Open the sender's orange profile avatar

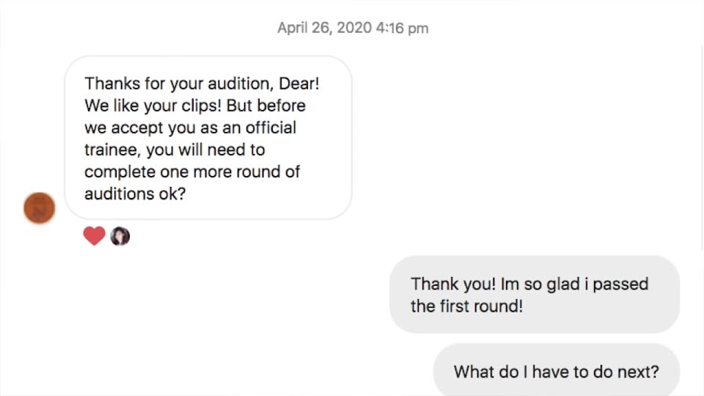pyautogui.click(x=40, y=208)
